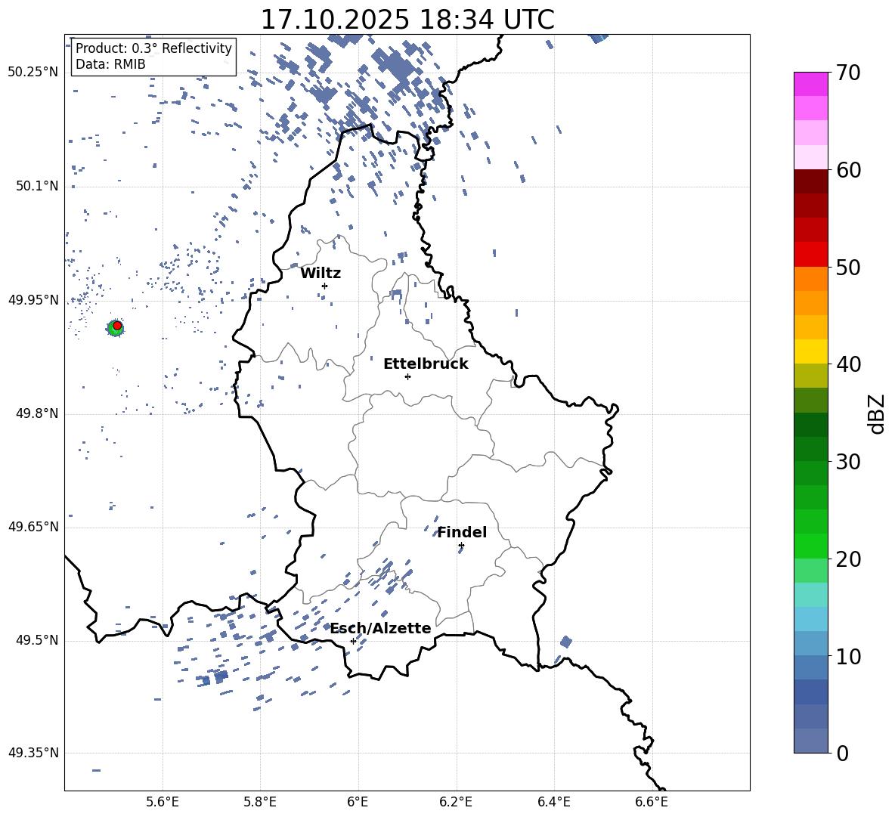Screen dimensions: 895x817
Task: Click the dark red 60 dBZ colorbar segment
Action: point(810,181)
